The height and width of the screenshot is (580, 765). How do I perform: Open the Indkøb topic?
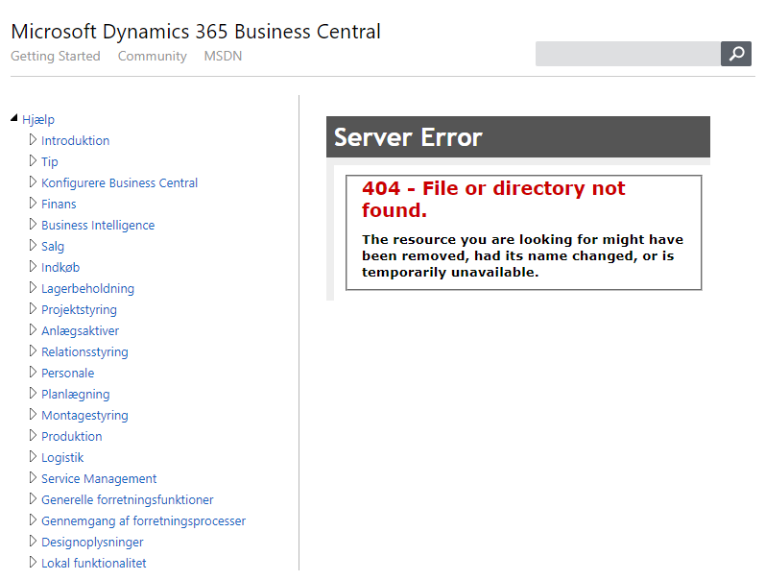[x=60, y=268]
